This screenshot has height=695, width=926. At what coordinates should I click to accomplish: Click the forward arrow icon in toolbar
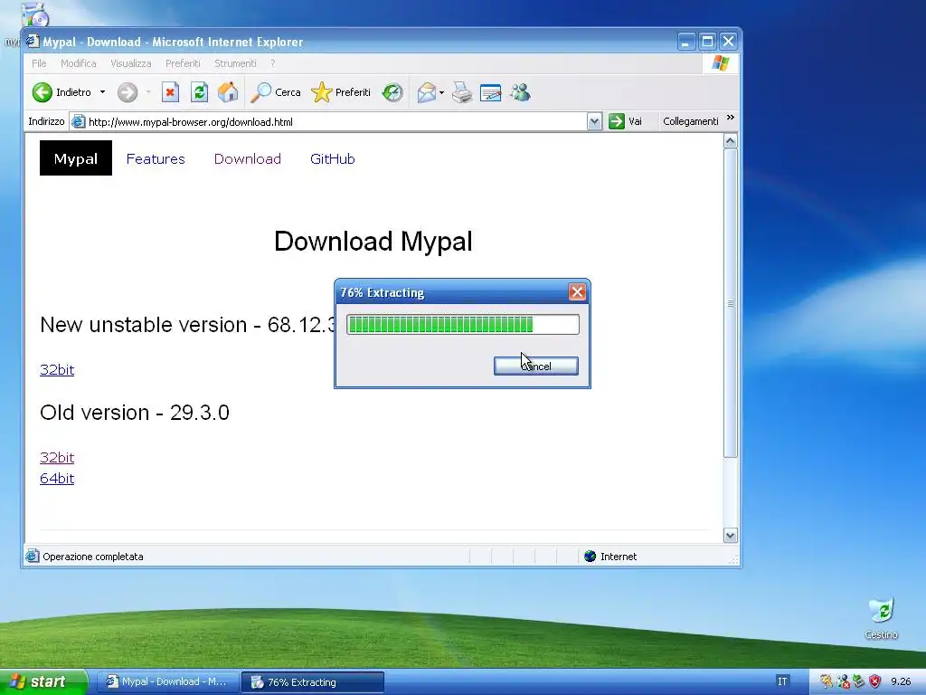point(127,92)
